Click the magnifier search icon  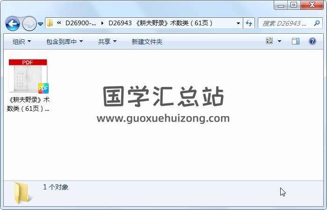pos(317,23)
